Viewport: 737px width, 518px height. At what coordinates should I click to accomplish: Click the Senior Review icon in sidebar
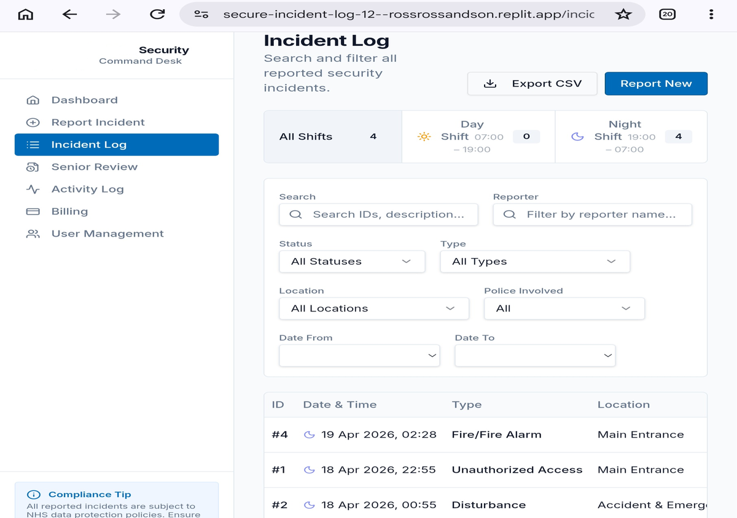coord(33,167)
